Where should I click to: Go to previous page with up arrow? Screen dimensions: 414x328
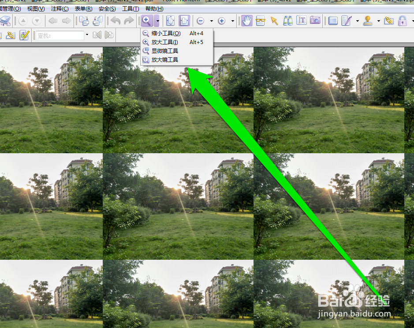[23, 21]
